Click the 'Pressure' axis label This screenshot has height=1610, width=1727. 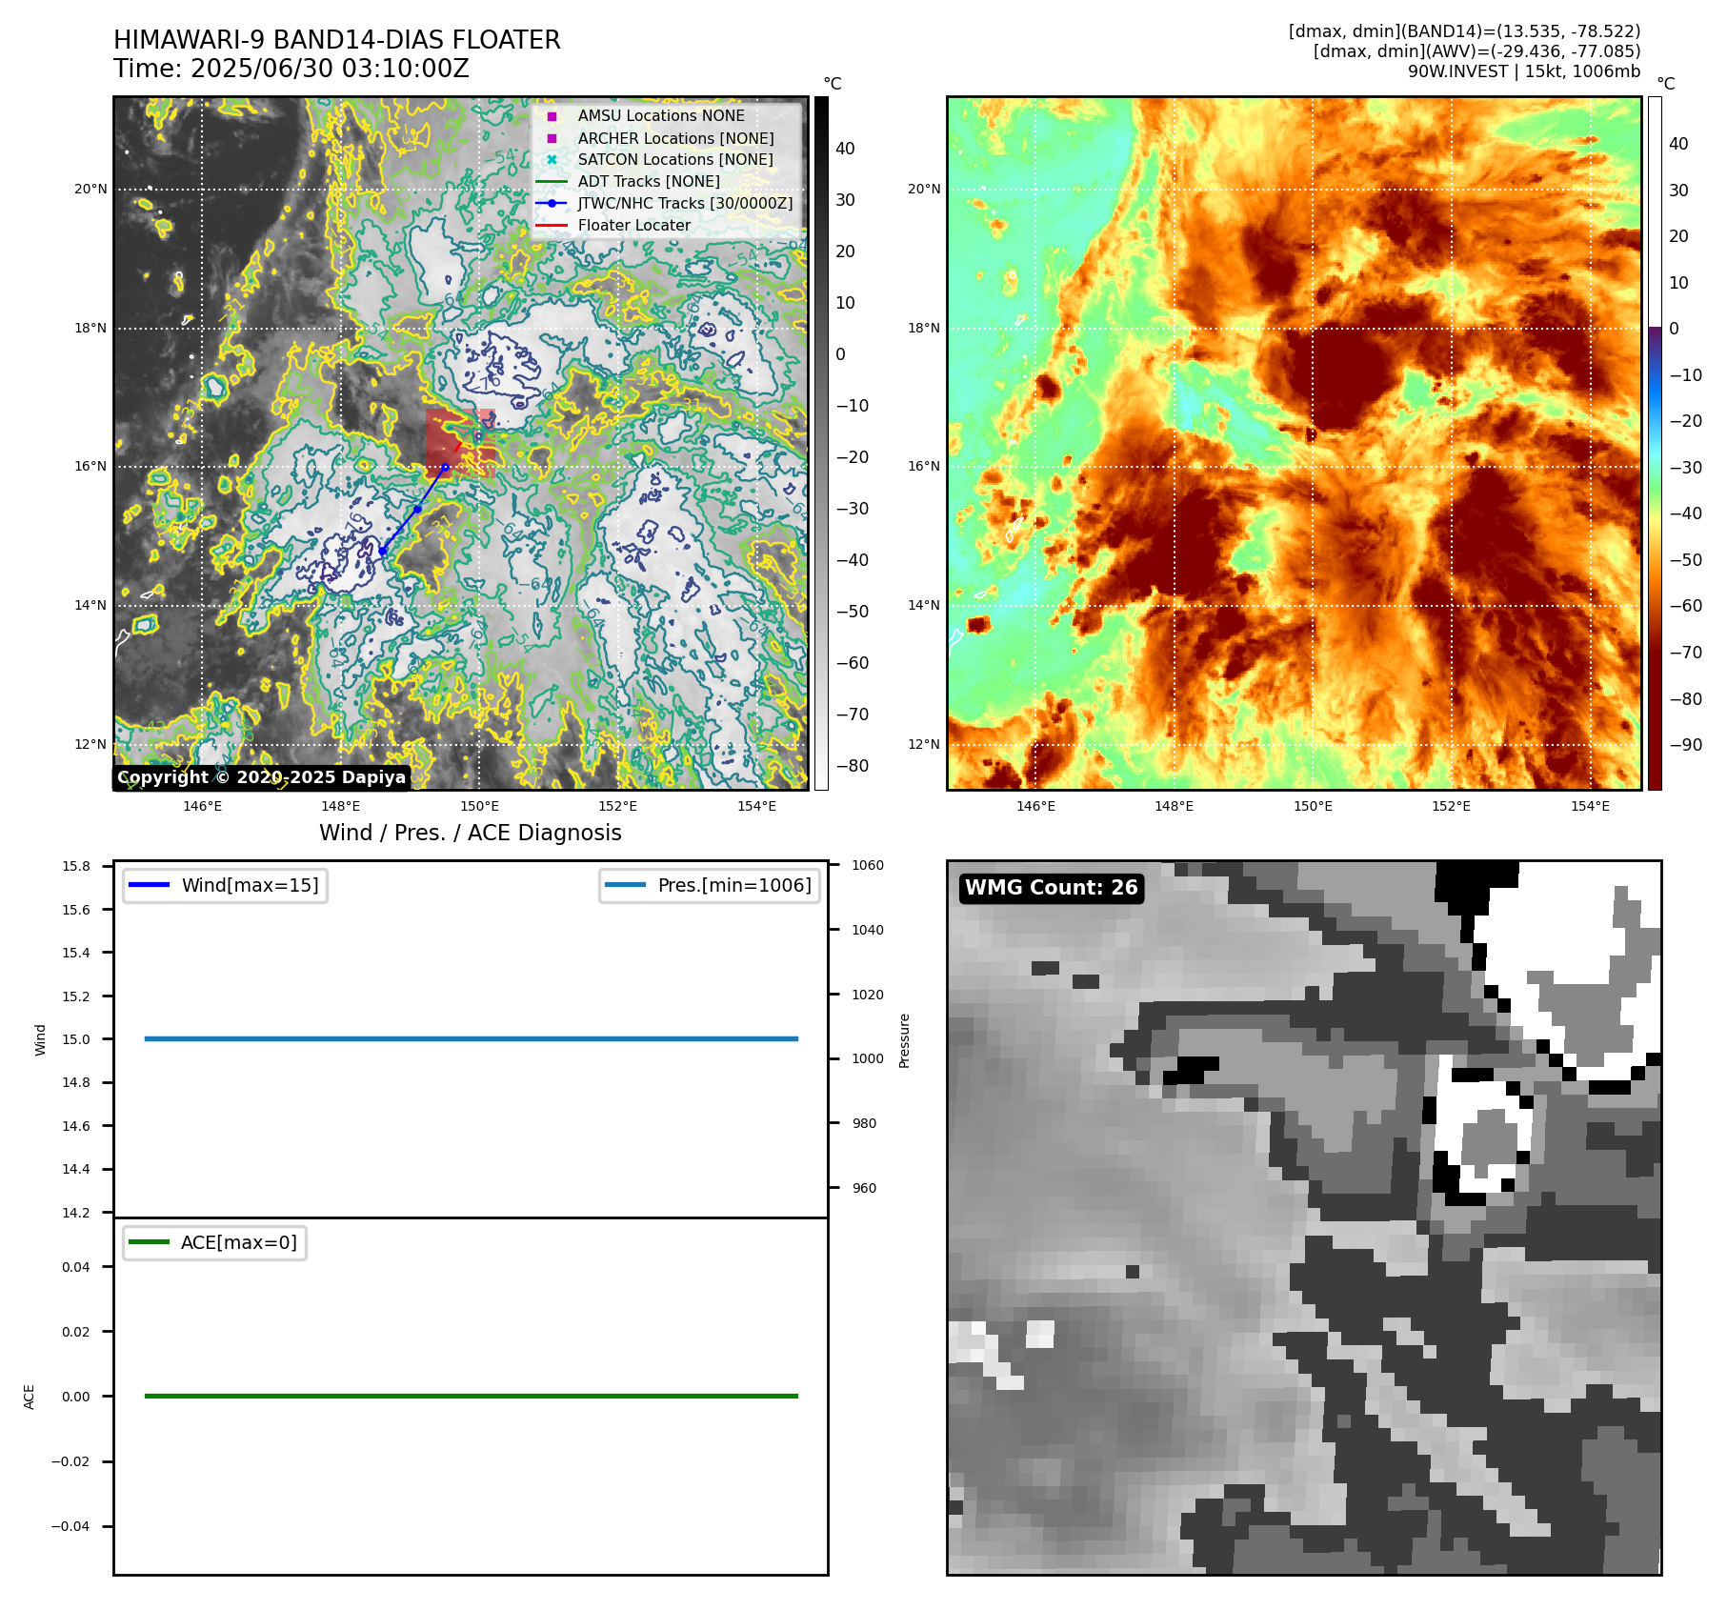(905, 1040)
